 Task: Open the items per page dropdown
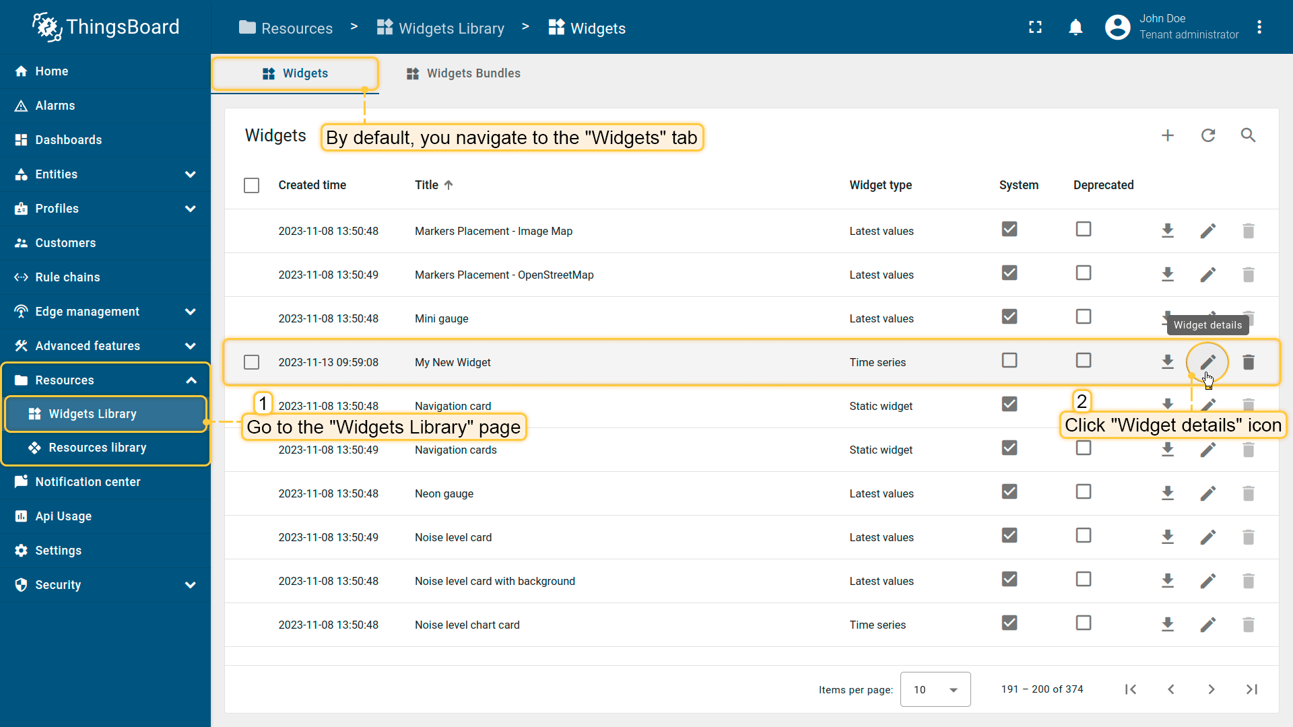click(935, 689)
